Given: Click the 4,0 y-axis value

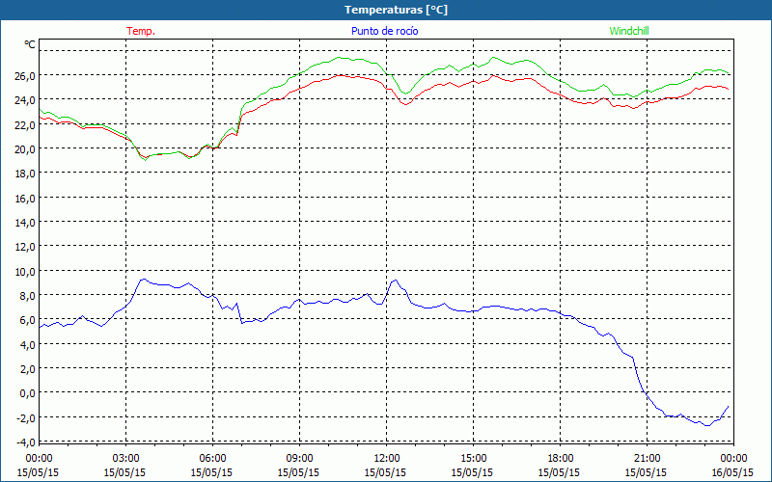Looking at the screenshot, I should 27,345.
